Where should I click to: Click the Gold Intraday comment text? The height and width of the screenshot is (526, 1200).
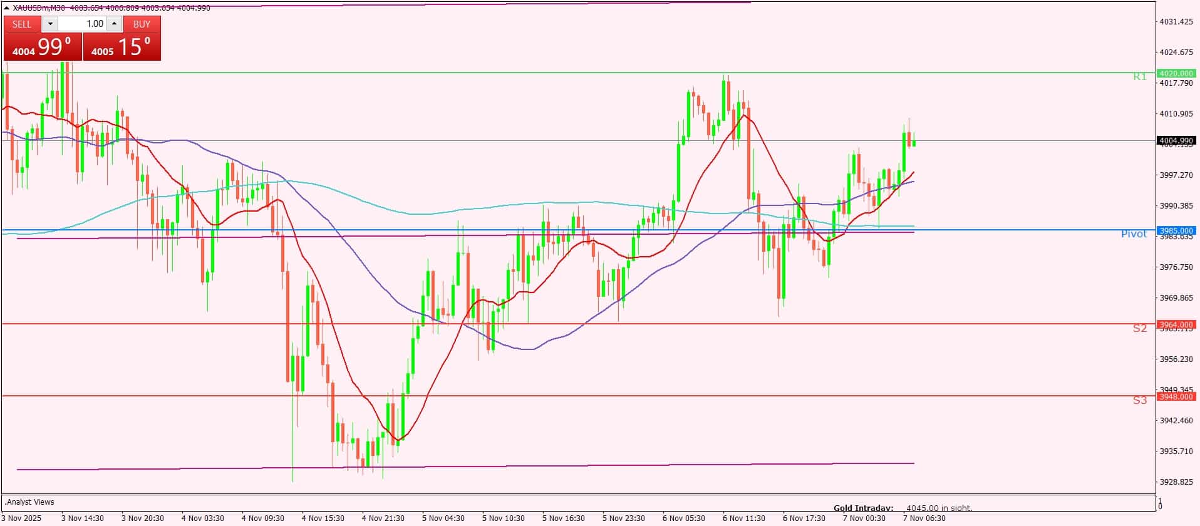(x=902, y=508)
